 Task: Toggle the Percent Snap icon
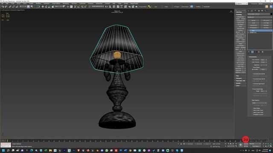pyautogui.click(x=82, y=7)
